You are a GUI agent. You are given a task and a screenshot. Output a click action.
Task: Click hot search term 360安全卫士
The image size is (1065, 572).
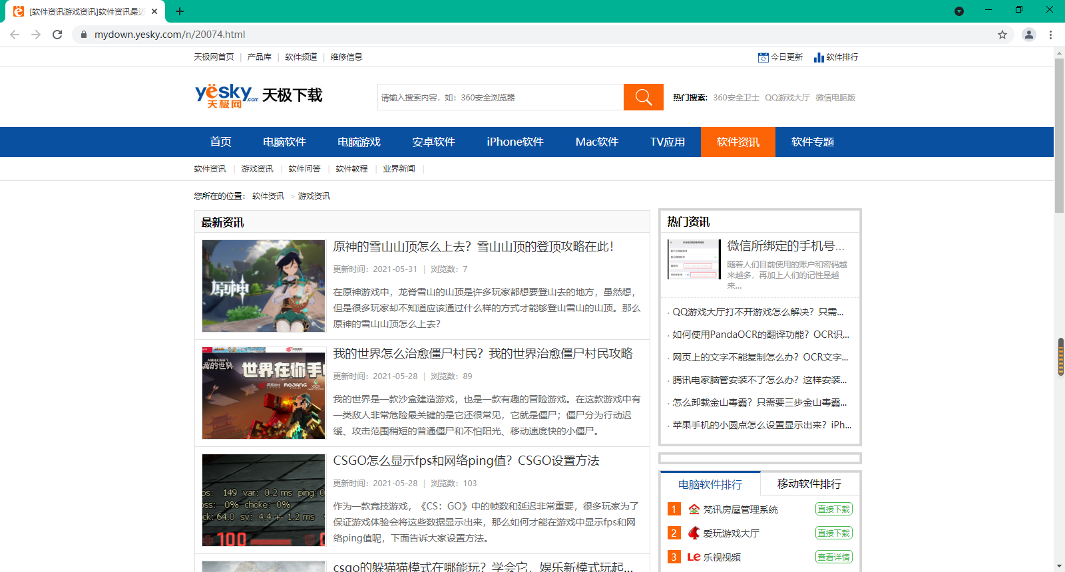pyautogui.click(x=736, y=98)
